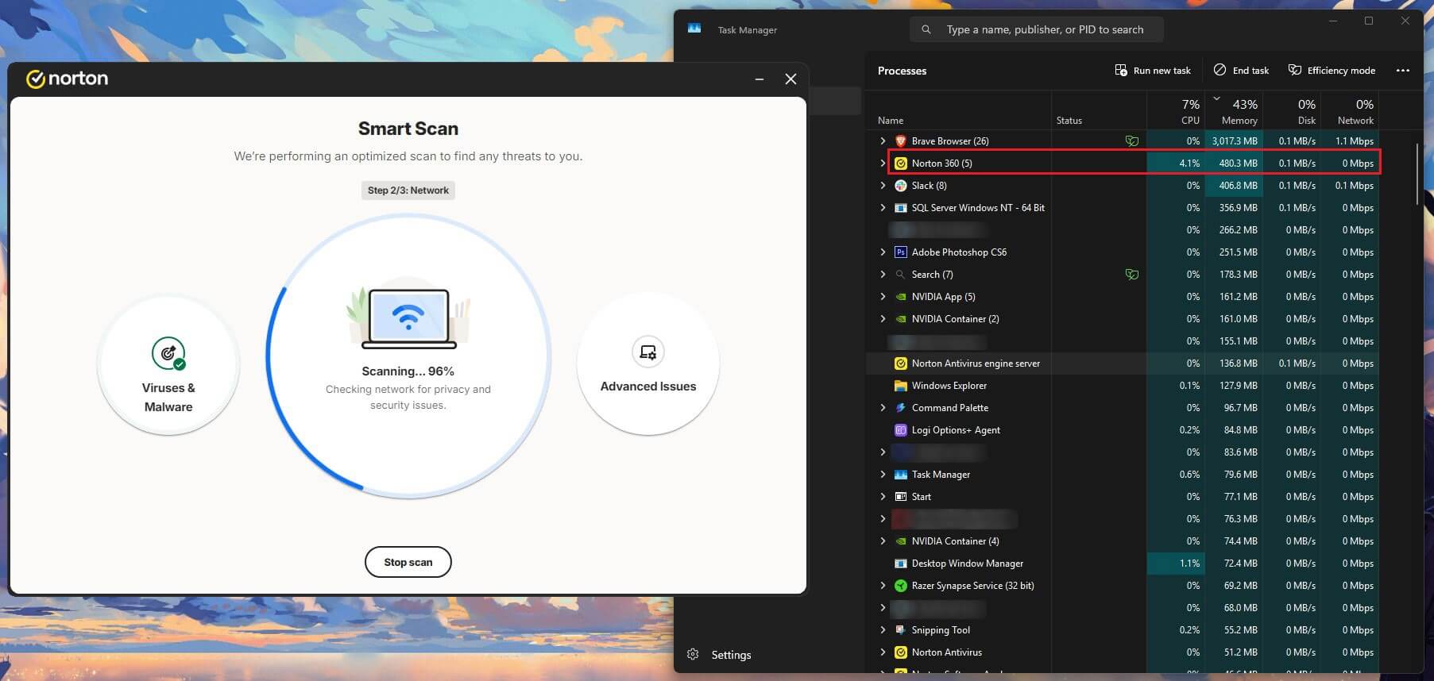Click the Adobe Photoshop CS6 process icon

[x=901, y=252]
